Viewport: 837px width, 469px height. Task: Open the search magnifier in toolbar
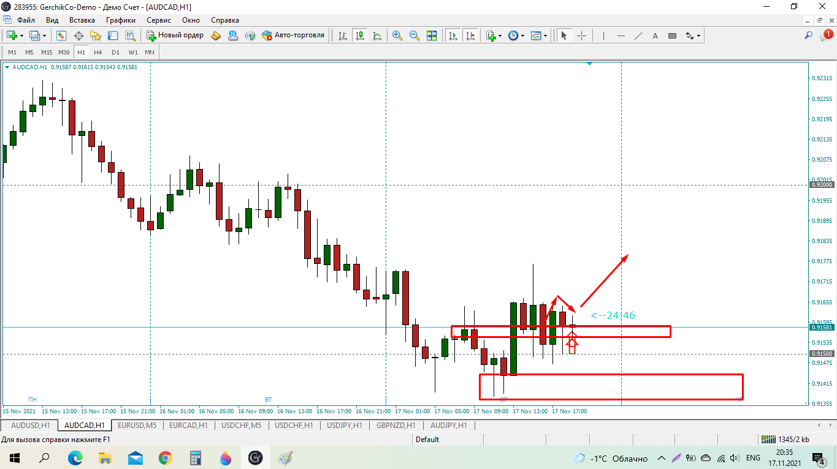click(809, 36)
